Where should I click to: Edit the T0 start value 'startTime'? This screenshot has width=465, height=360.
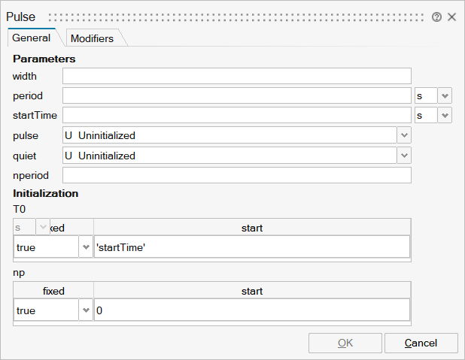pos(251,247)
